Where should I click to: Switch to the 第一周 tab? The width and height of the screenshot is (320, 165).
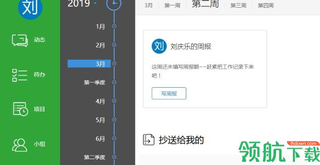(172, 5)
